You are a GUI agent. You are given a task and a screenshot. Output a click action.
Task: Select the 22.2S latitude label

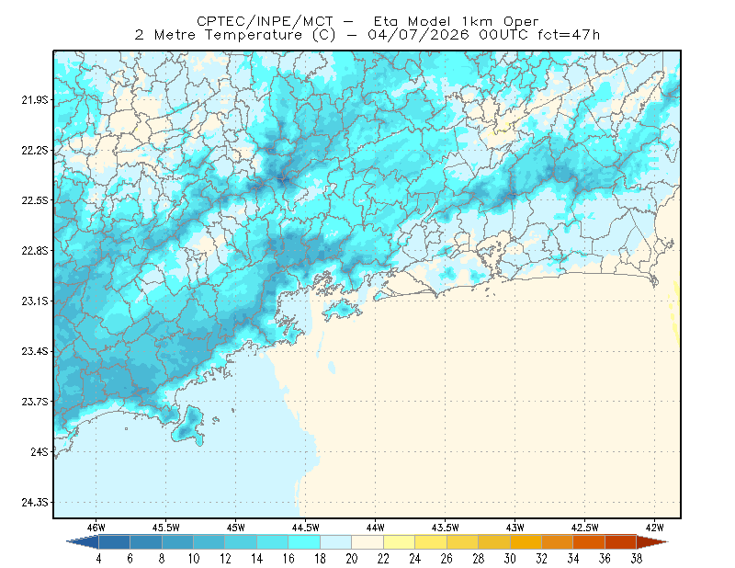(x=35, y=150)
